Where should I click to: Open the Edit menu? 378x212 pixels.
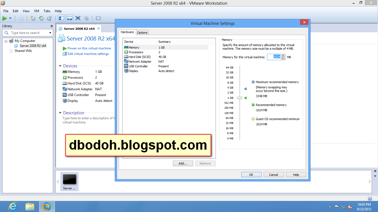point(15,11)
